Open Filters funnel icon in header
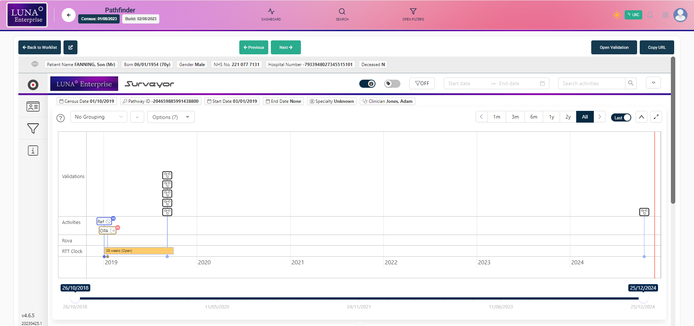The width and height of the screenshot is (694, 326). [x=413, y=14]
